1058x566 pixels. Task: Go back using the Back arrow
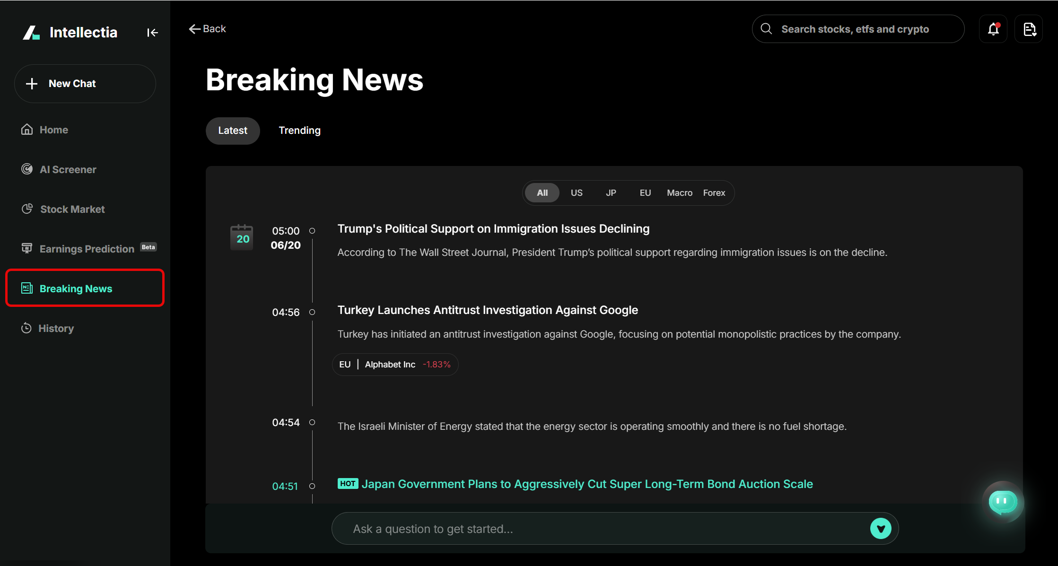pos(207,29)
